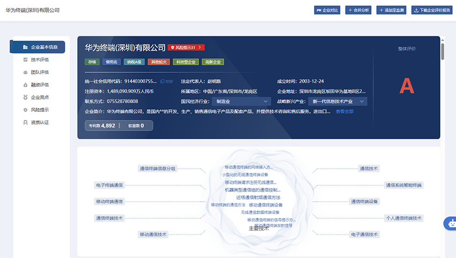Click the phone number 075528780808
The width and height of the screenshot is (456, 258).
(x=122, y=101)
